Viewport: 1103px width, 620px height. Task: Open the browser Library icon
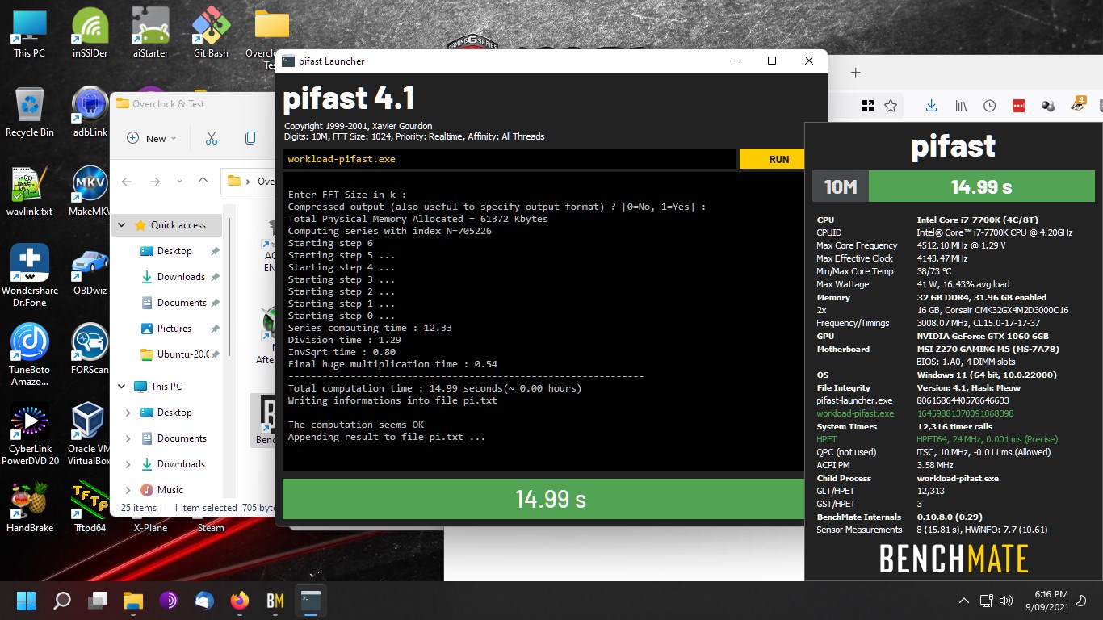961,106
